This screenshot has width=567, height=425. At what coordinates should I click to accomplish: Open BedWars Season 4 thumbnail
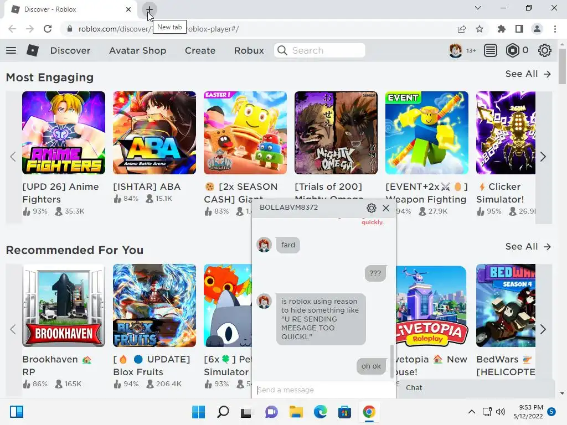coord(506,305)
